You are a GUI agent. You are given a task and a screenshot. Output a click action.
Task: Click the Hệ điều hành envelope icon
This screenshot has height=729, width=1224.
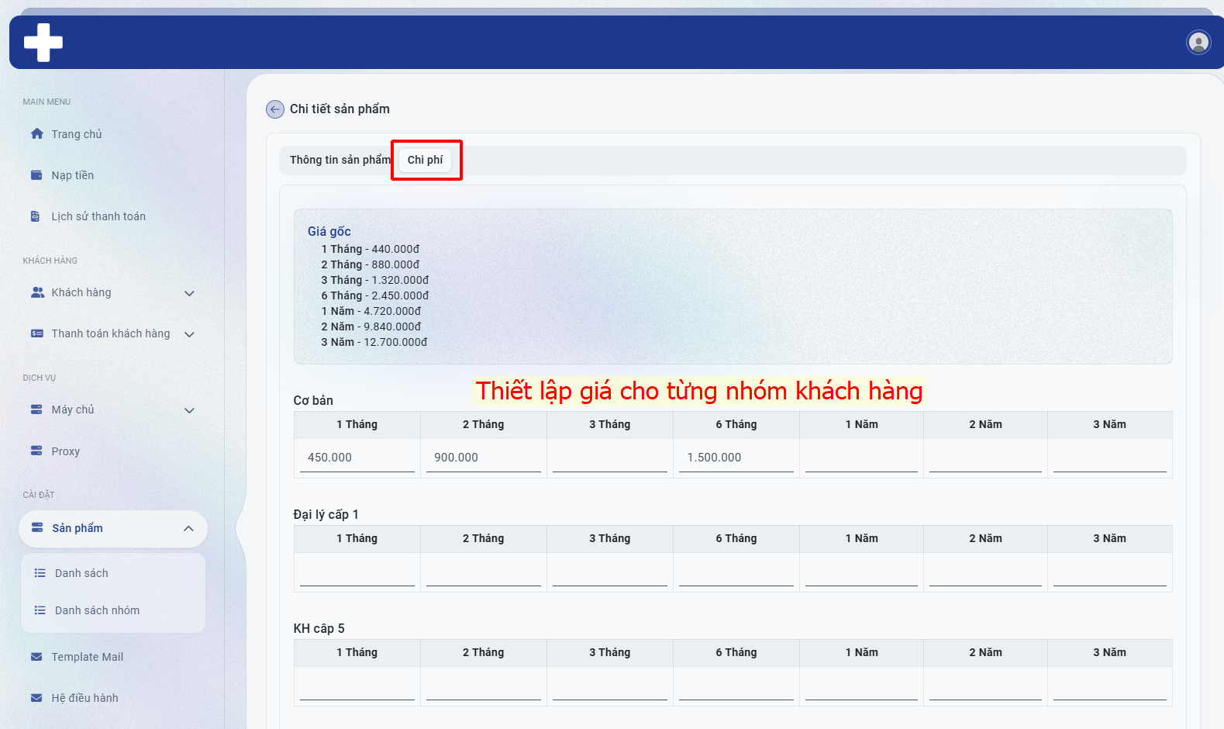[36, 698]
